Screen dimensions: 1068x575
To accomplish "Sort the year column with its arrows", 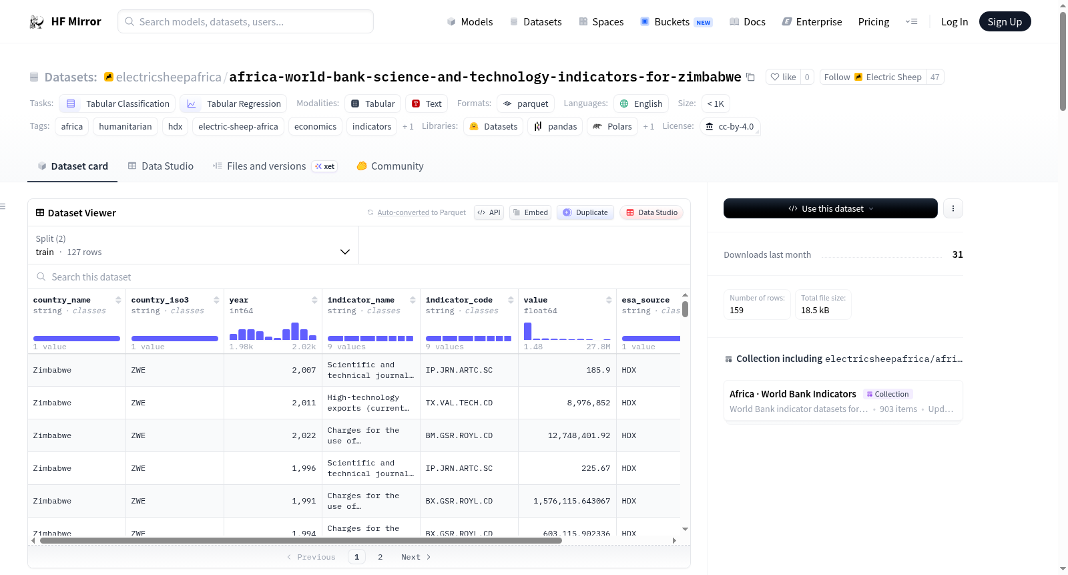I will [314, 300].
